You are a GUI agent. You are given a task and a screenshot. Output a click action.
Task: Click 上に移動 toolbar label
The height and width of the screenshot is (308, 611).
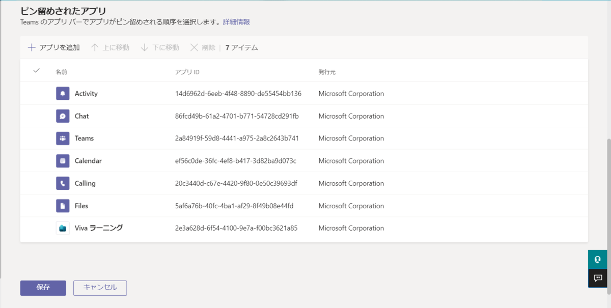[x=116, y=47]
